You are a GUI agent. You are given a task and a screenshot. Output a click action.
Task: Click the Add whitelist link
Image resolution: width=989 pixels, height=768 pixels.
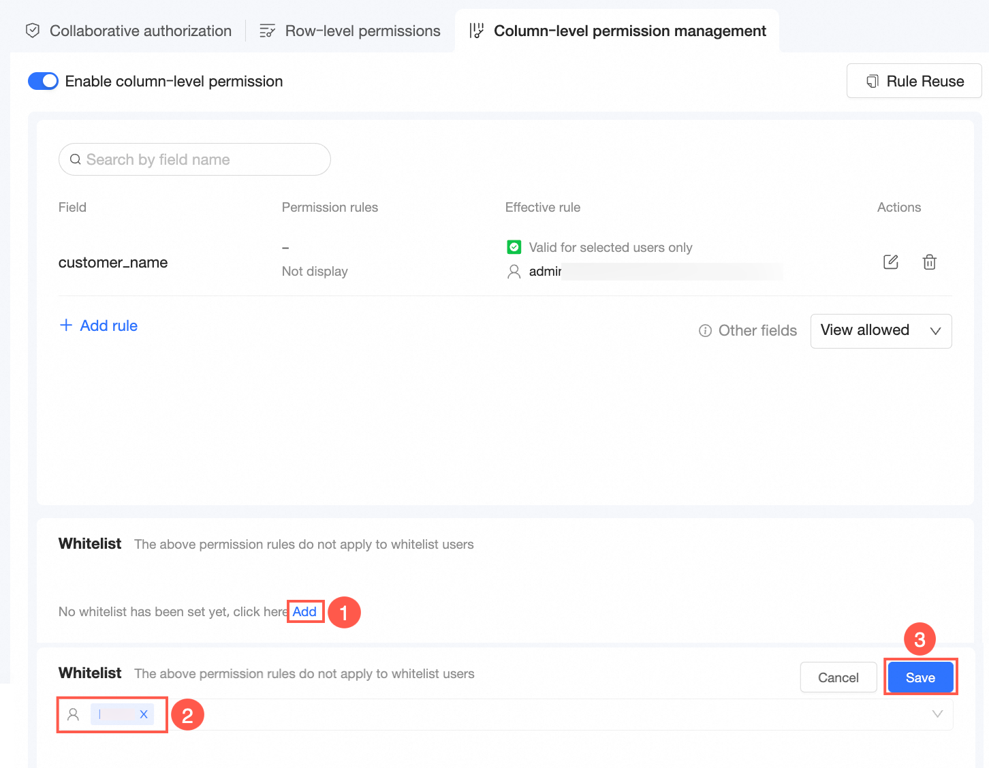tap(304, 611)
